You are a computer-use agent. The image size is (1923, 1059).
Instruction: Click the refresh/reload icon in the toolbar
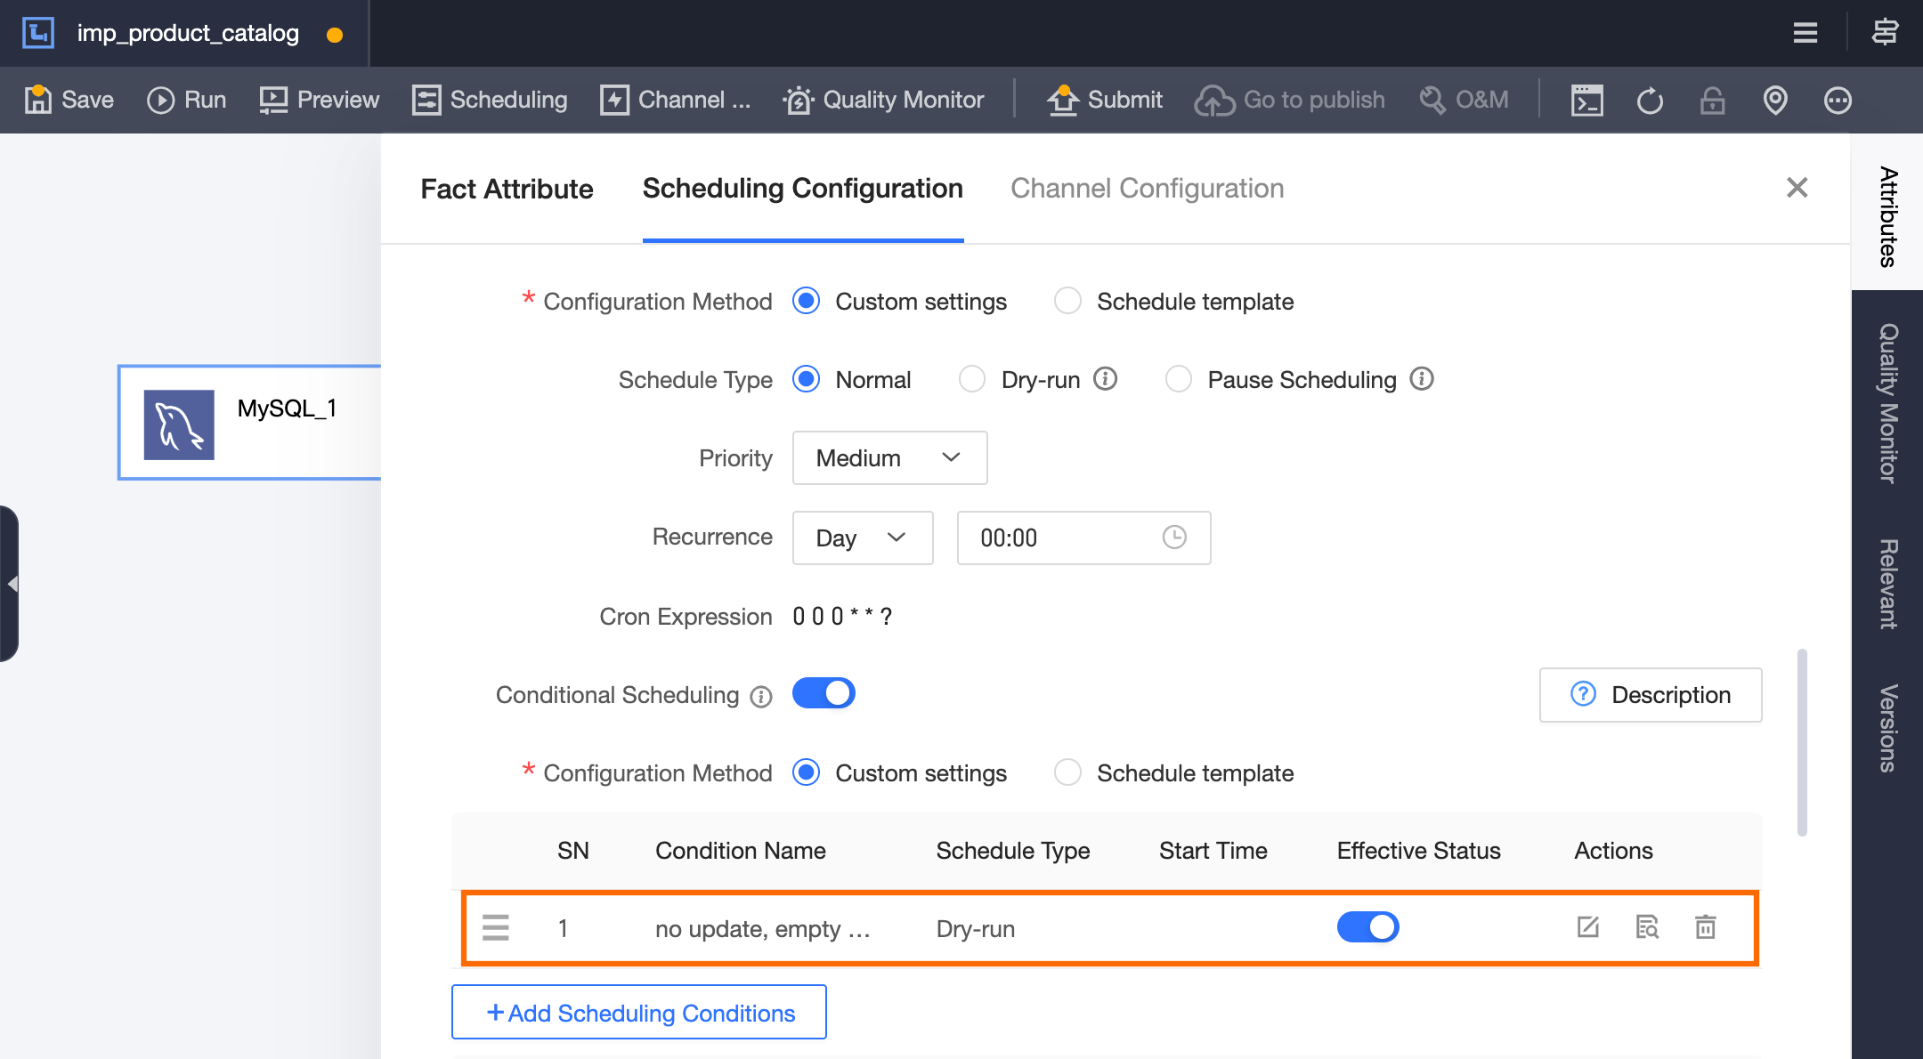(x=1650, y=101)
